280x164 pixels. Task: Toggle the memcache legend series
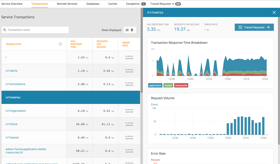(181, 85)
